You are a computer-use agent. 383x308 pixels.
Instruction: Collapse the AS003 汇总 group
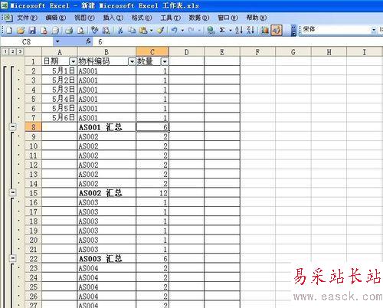(12, 258)
